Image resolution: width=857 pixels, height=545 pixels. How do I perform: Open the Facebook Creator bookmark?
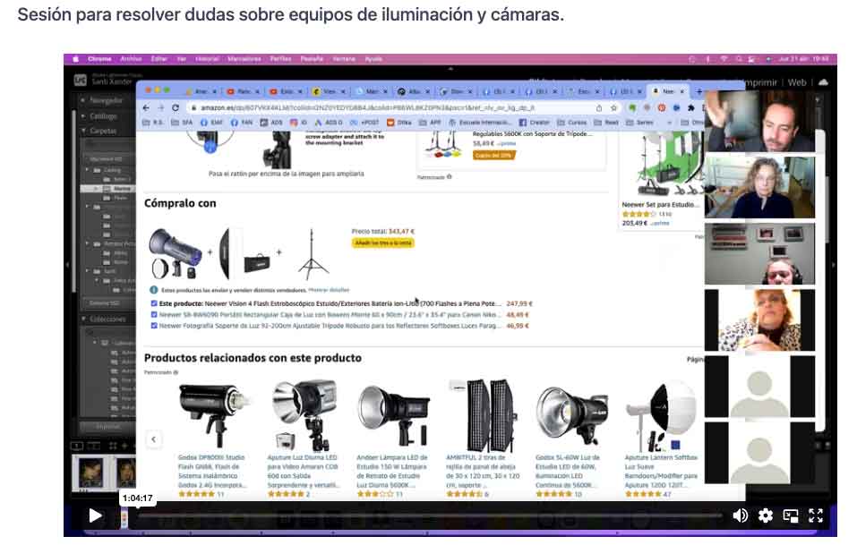(x=534, y=123)
